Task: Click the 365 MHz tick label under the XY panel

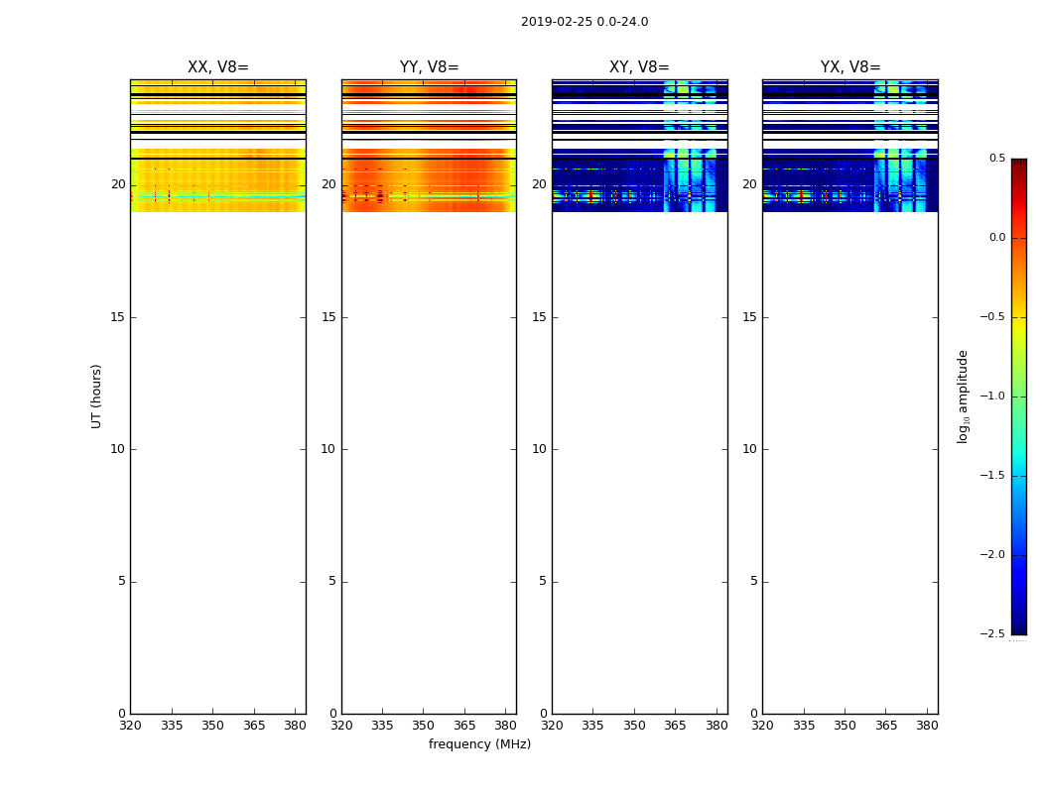Action: coord(675,725)
